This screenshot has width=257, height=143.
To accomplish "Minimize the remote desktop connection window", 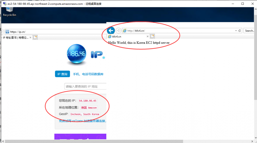I will [x=233, y=3].
